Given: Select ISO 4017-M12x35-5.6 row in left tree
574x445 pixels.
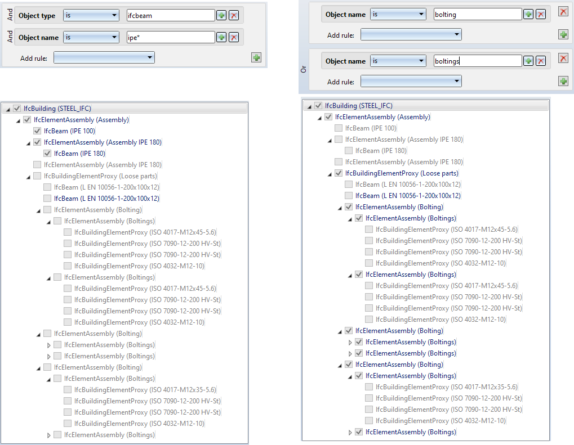Looking at the screenshot, I should 145,390.
